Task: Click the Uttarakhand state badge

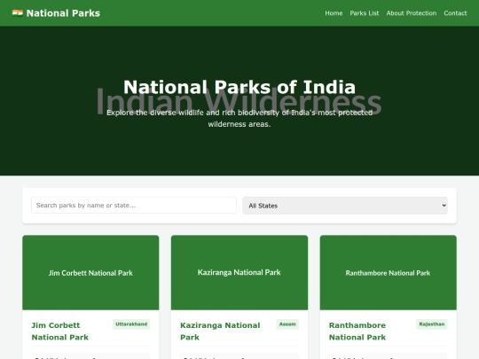Action: tap(131, 324)
